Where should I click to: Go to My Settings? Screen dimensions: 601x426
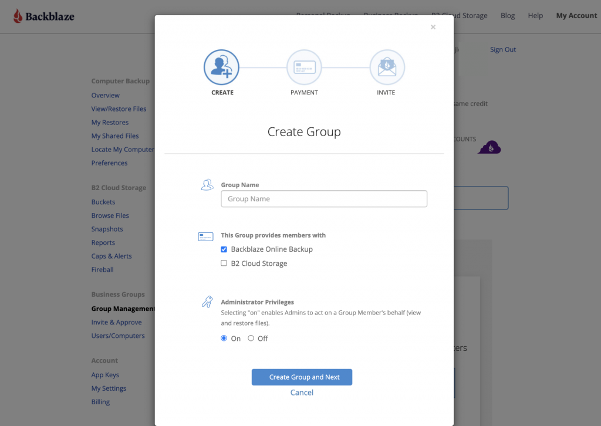(109, 388)
